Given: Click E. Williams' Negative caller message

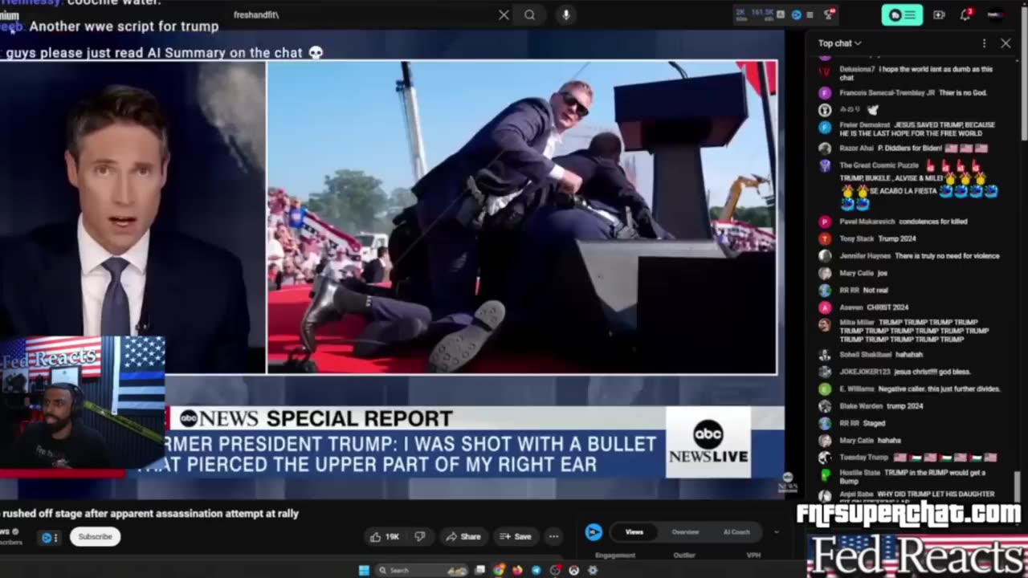Looking at the screenshot, I should click(x=940, y=389).
